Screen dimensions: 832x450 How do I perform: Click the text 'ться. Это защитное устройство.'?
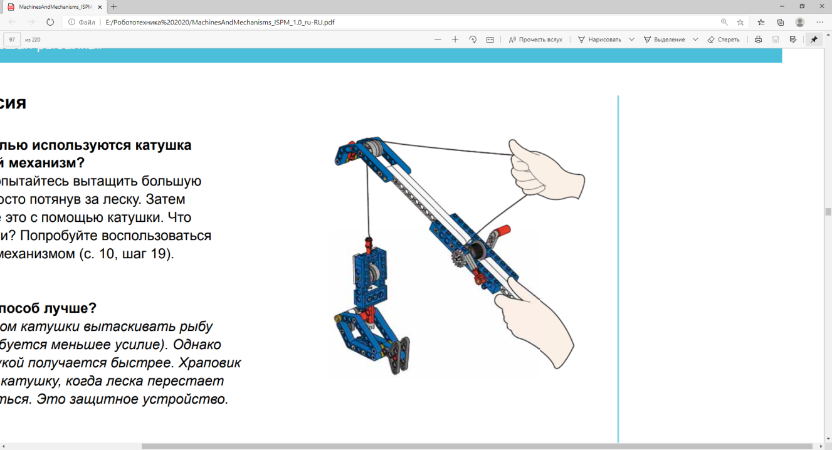tap(114, 399)
